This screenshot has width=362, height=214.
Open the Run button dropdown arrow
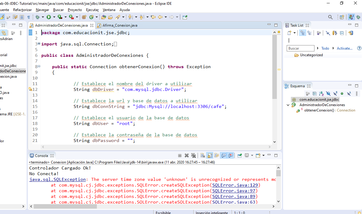pos(54,17)
